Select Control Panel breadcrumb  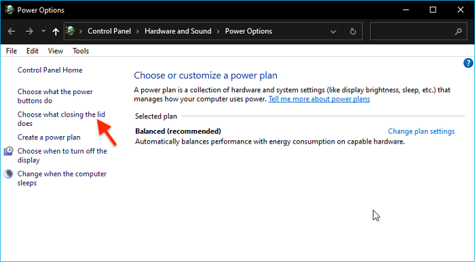pyautogui.click(x=109, y=31)
